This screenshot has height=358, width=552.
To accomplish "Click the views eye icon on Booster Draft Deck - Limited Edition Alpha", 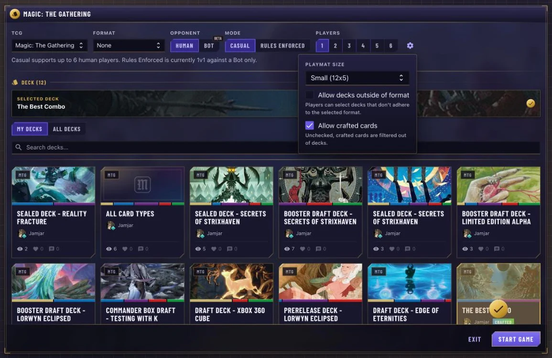I will 465,249.
